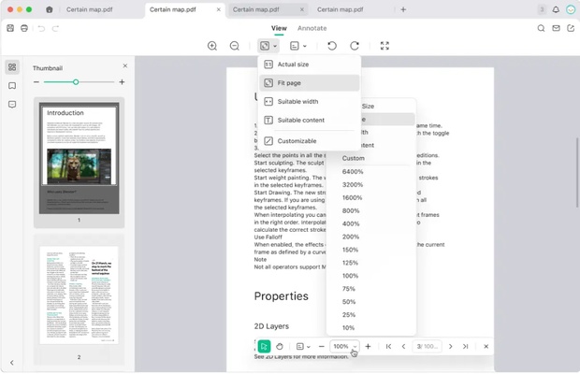The width and height of the screenshot is (580, 374).
Task: Open the page layout dropdown in top toolbar
Action: 298,46
